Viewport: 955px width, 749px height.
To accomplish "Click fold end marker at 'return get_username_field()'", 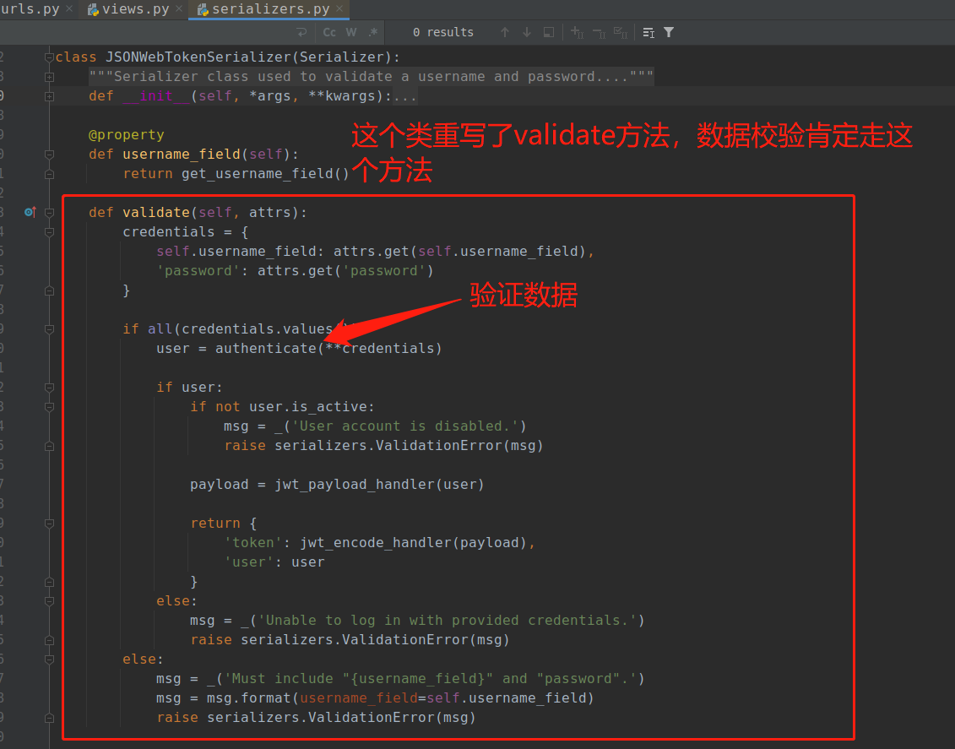I will click(x=49, y=174).
